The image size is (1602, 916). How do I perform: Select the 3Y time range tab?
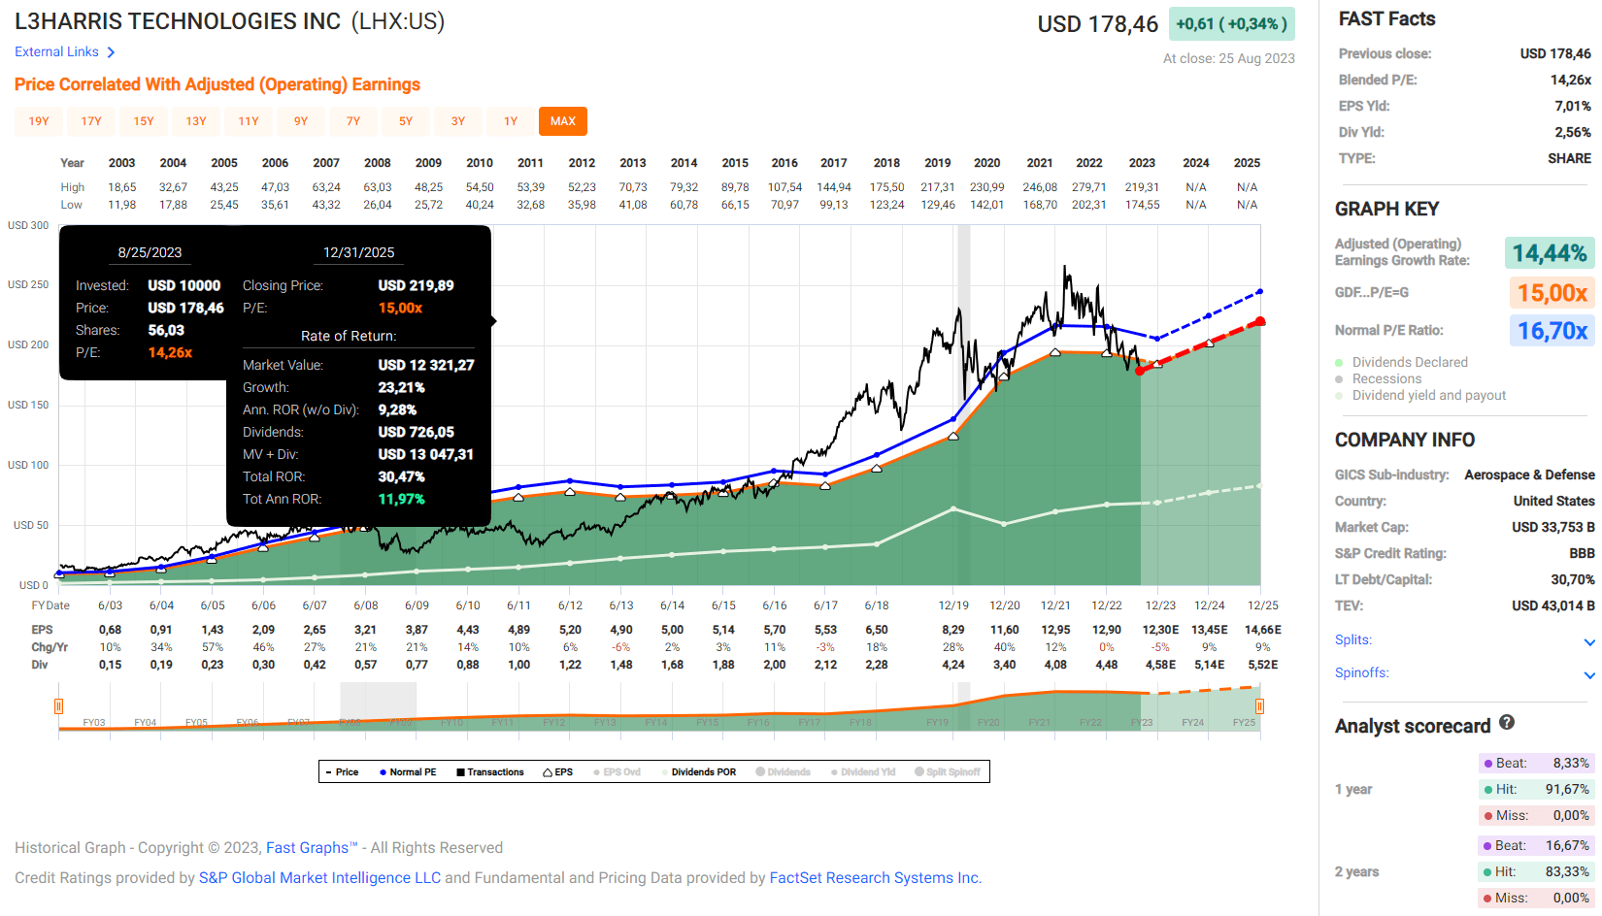click(x=458, y=121)
